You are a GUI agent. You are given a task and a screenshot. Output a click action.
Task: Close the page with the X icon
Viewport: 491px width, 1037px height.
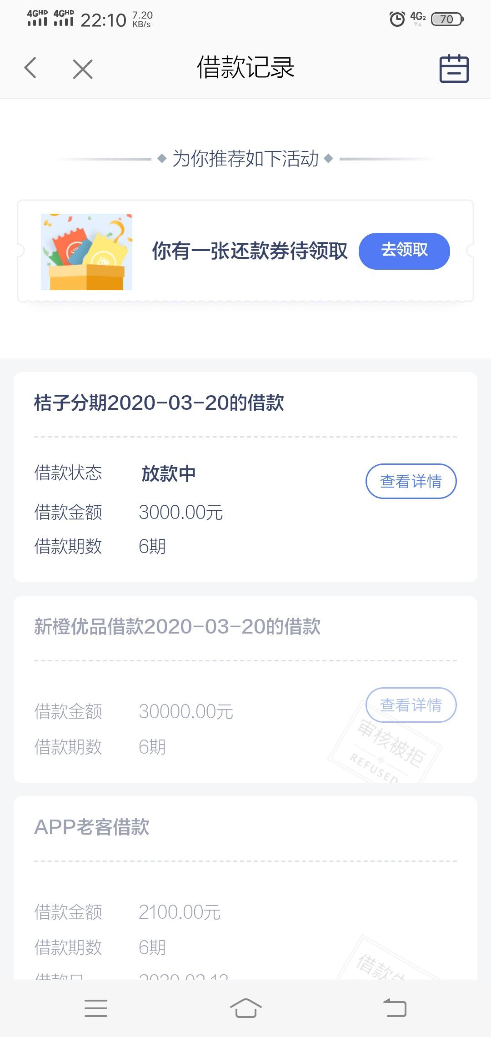[x=83, y=69]
